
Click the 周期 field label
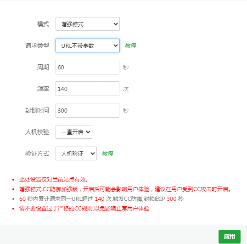coord(43,67)
